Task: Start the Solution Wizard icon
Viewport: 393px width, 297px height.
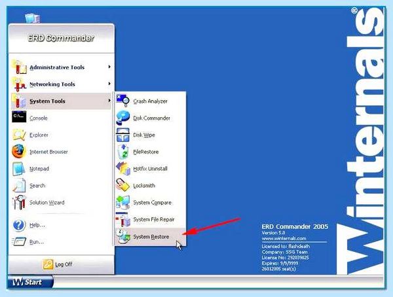Action: [19, 202]
